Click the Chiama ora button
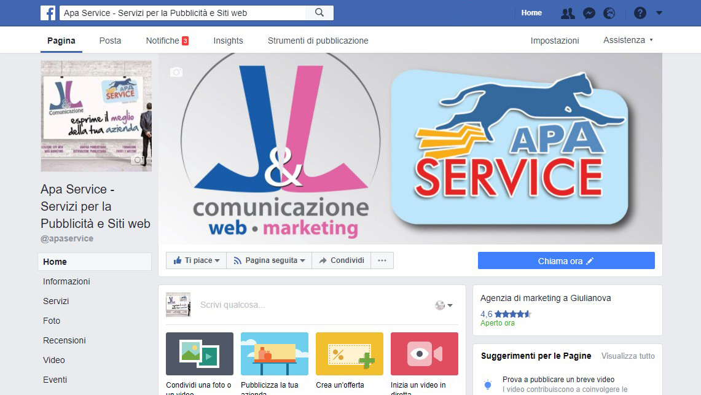 [x=566, y=261]
